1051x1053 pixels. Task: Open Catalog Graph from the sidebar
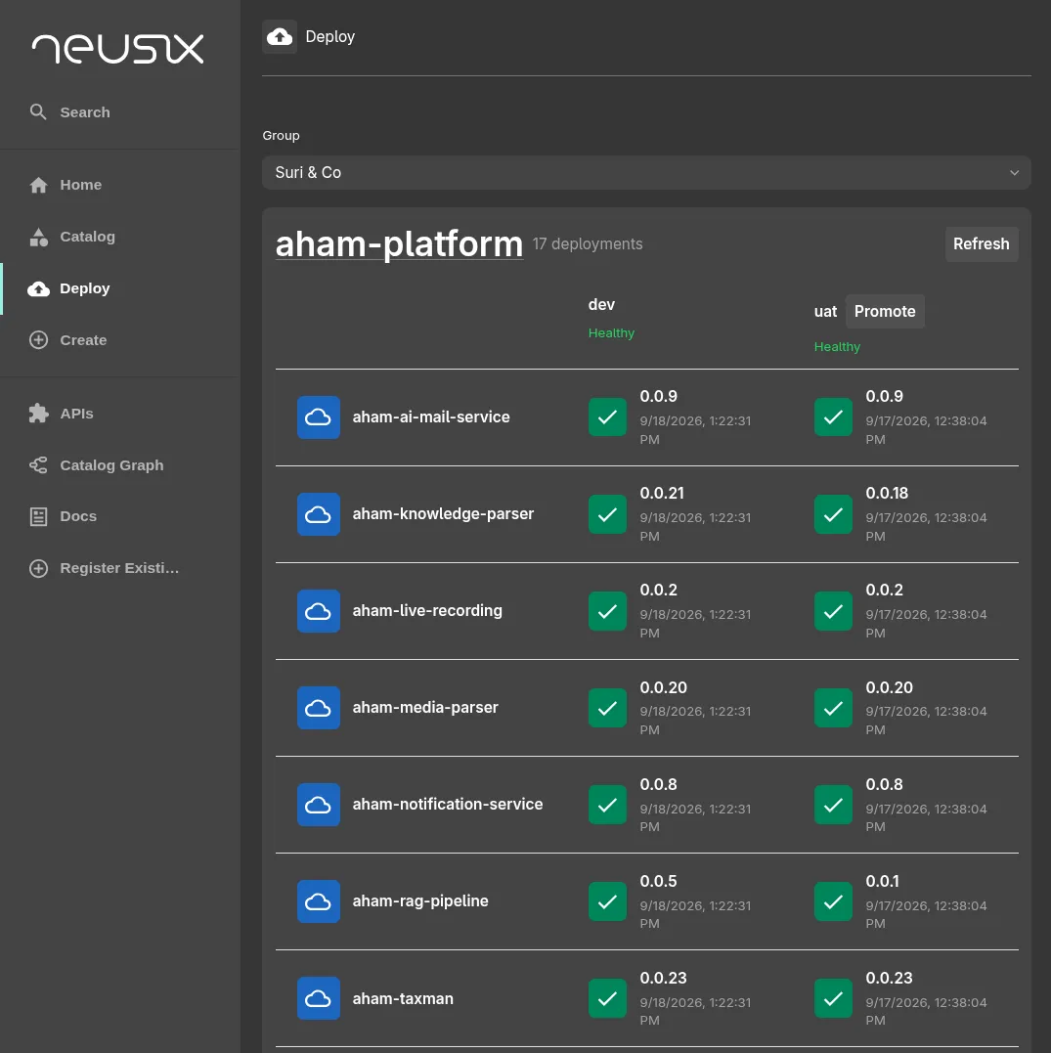pos(119,465)
